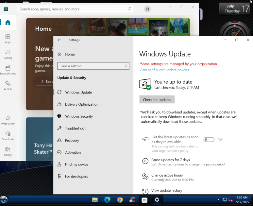Screen dimensions: 253x206
Task: Open Change active hours option
Action: click(x=168, y=178)
